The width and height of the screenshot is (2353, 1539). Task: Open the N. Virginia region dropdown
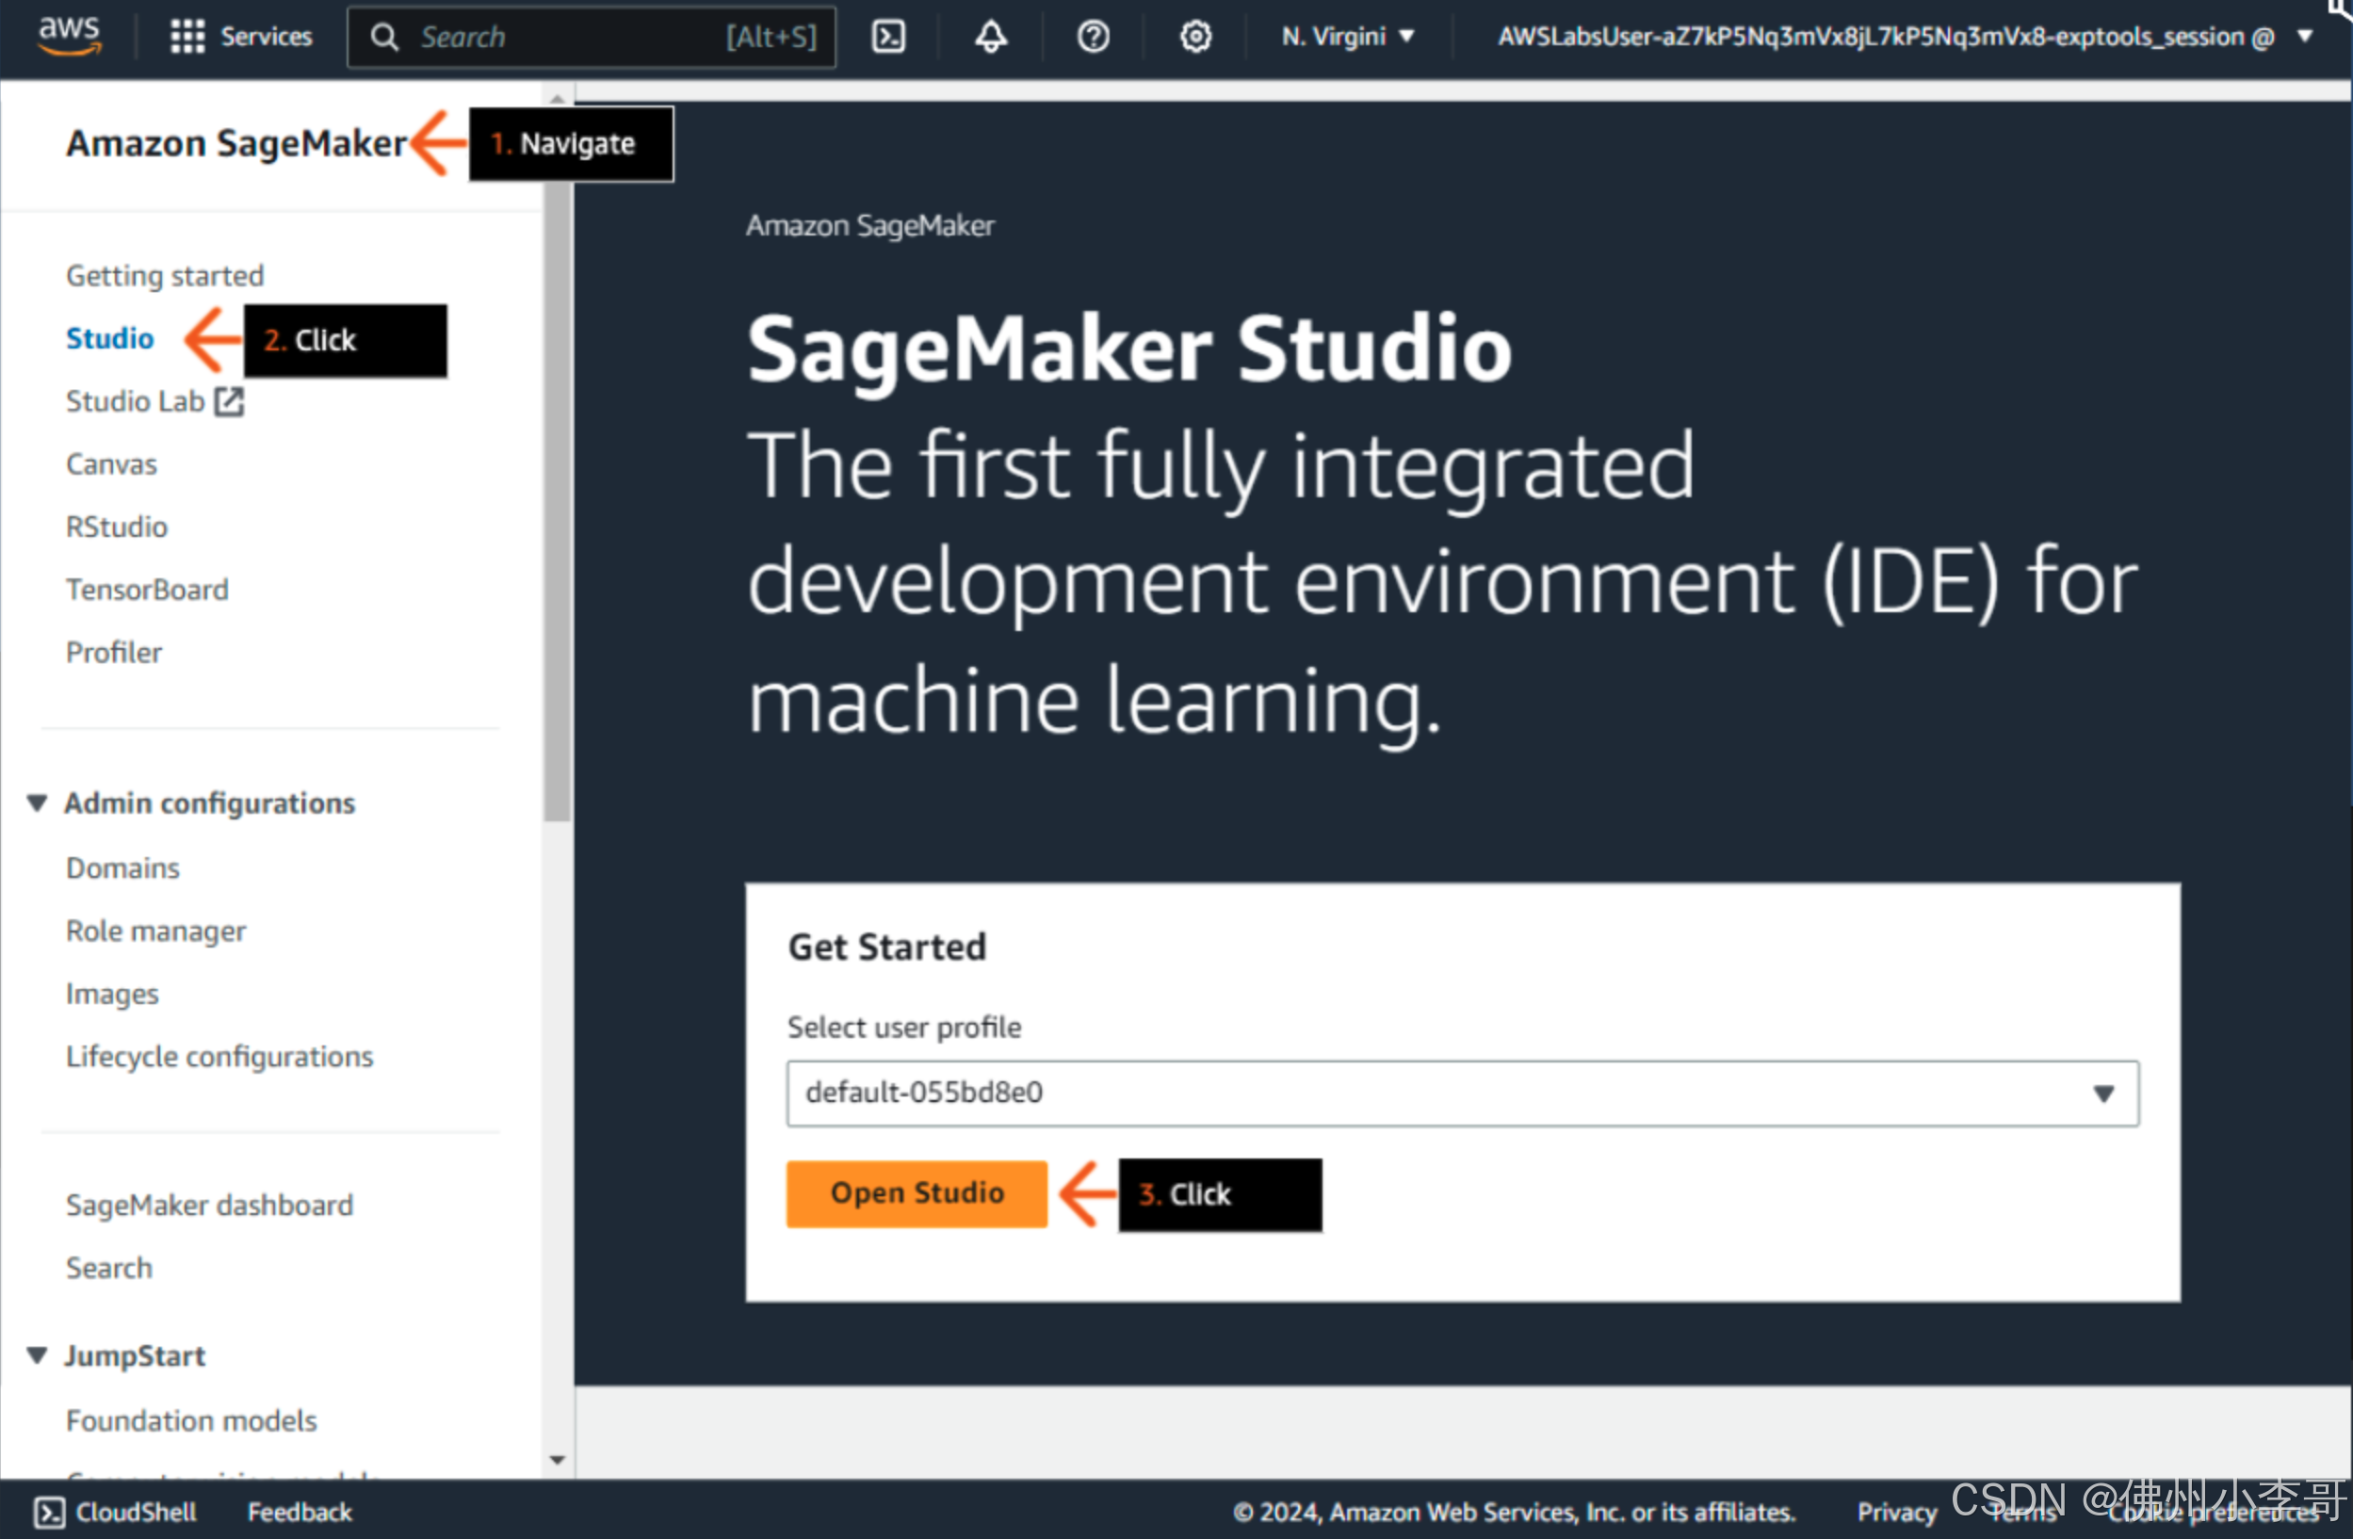1348,37
